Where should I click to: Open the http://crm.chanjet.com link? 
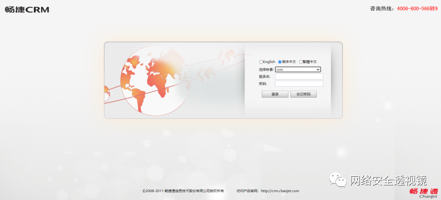pyautogui.click(x=280, y=191)
